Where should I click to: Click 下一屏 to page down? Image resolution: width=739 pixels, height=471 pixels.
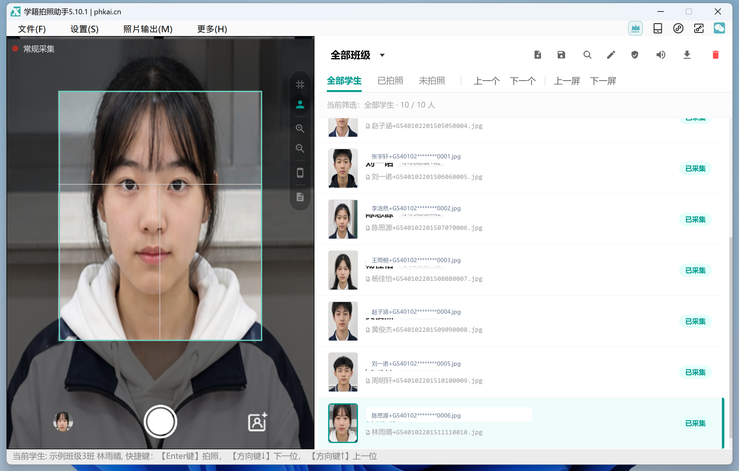603,81
